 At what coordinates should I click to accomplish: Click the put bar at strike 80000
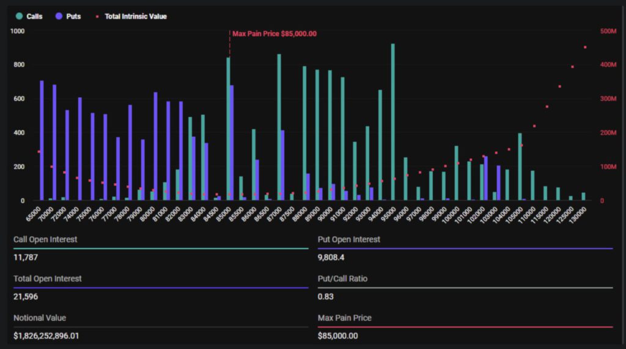tap(156, 146)
